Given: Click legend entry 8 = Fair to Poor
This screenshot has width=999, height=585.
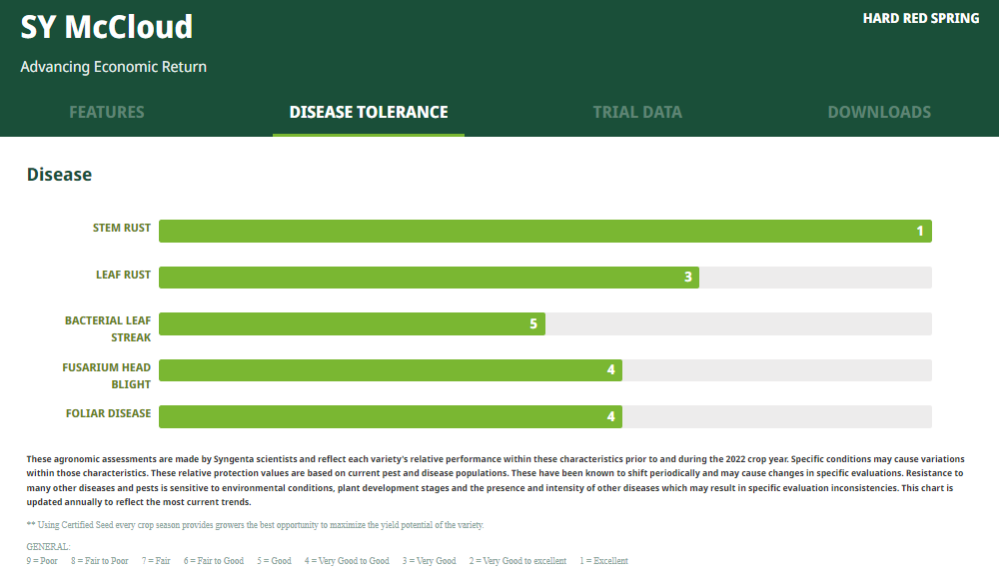Looking at the screenshot, I should point(99,561).
